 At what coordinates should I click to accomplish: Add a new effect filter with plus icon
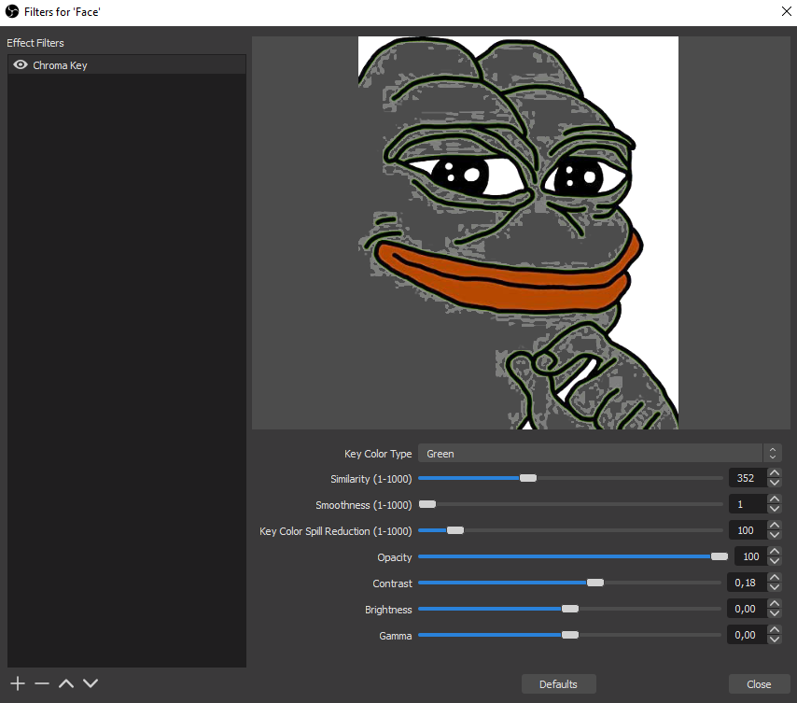pos(18,683)
